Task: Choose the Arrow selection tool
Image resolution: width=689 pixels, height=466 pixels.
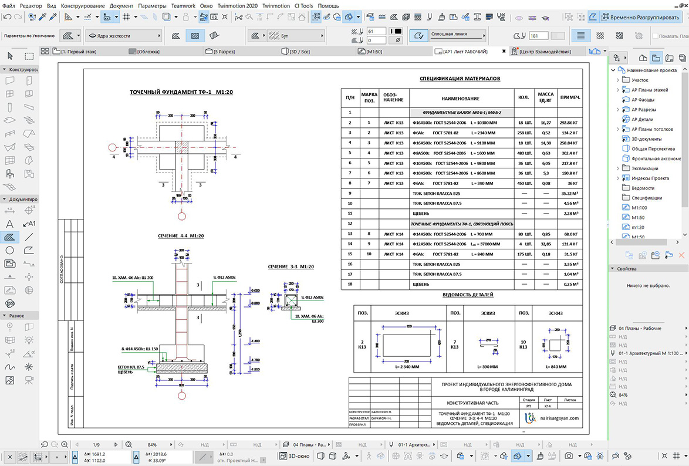Action: (x=10, y=56)
